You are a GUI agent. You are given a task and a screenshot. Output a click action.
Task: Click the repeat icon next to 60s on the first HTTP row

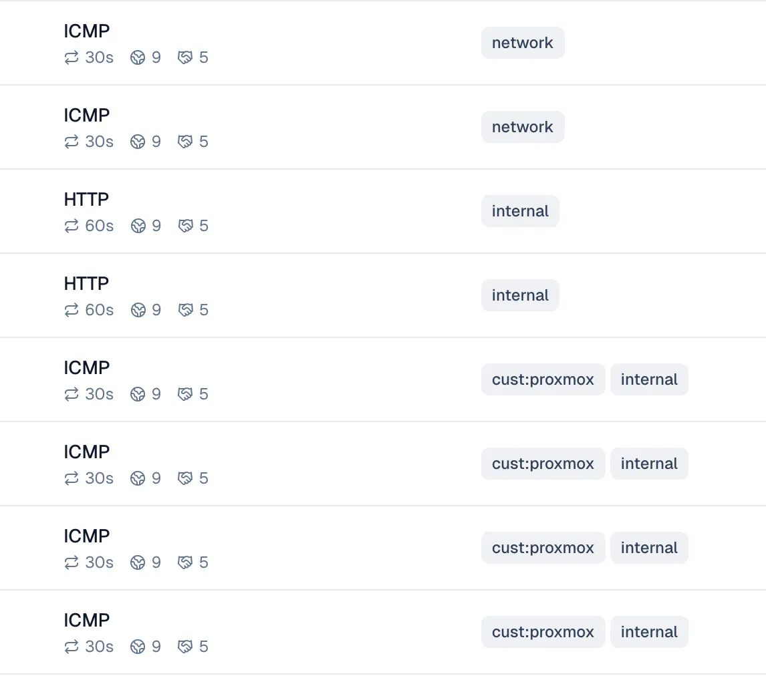pyautogui.click(x=72, y=226)
